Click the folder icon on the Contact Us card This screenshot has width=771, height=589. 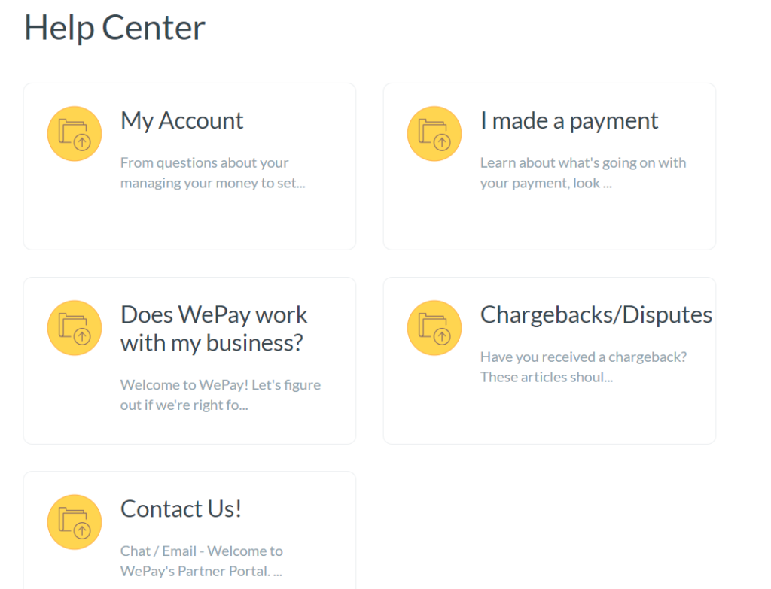(74, 521)
